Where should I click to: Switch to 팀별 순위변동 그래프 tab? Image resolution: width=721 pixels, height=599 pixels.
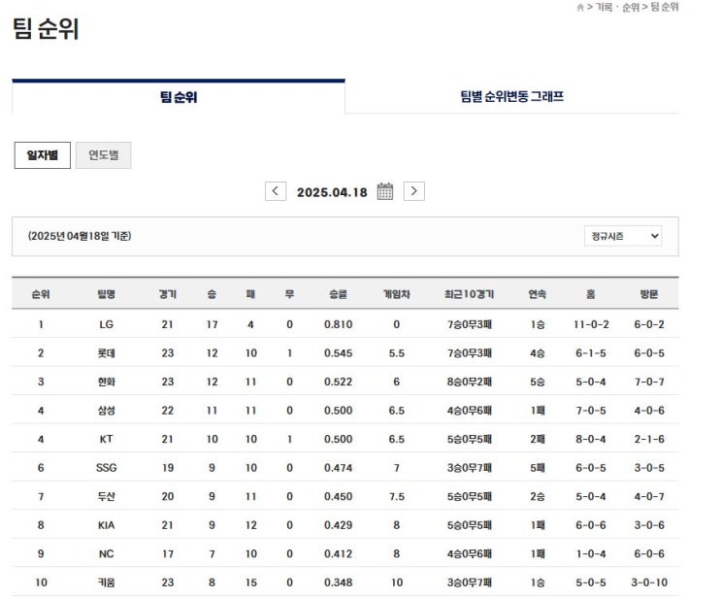pos(511,97)
